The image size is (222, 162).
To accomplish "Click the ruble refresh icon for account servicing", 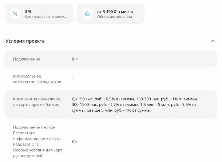I will 88,14.
